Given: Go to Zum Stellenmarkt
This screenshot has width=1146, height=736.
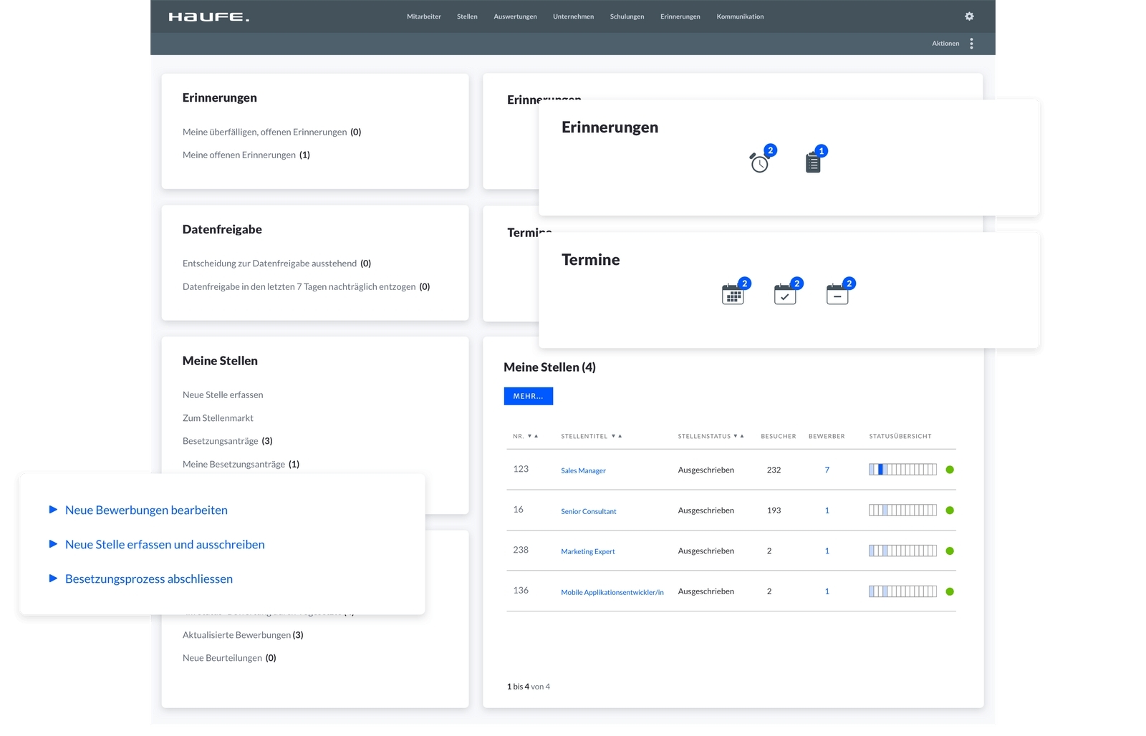Looking at the screenshot, I should coord(218,418).
